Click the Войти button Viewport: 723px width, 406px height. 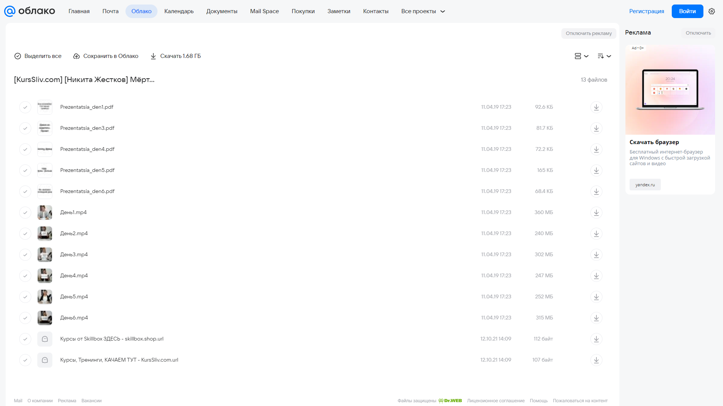pos(687,11)
